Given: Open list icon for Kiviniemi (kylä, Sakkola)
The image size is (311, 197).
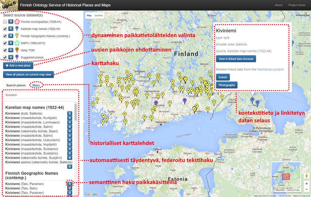Looking at the screenshot, I should coord(70,113).
